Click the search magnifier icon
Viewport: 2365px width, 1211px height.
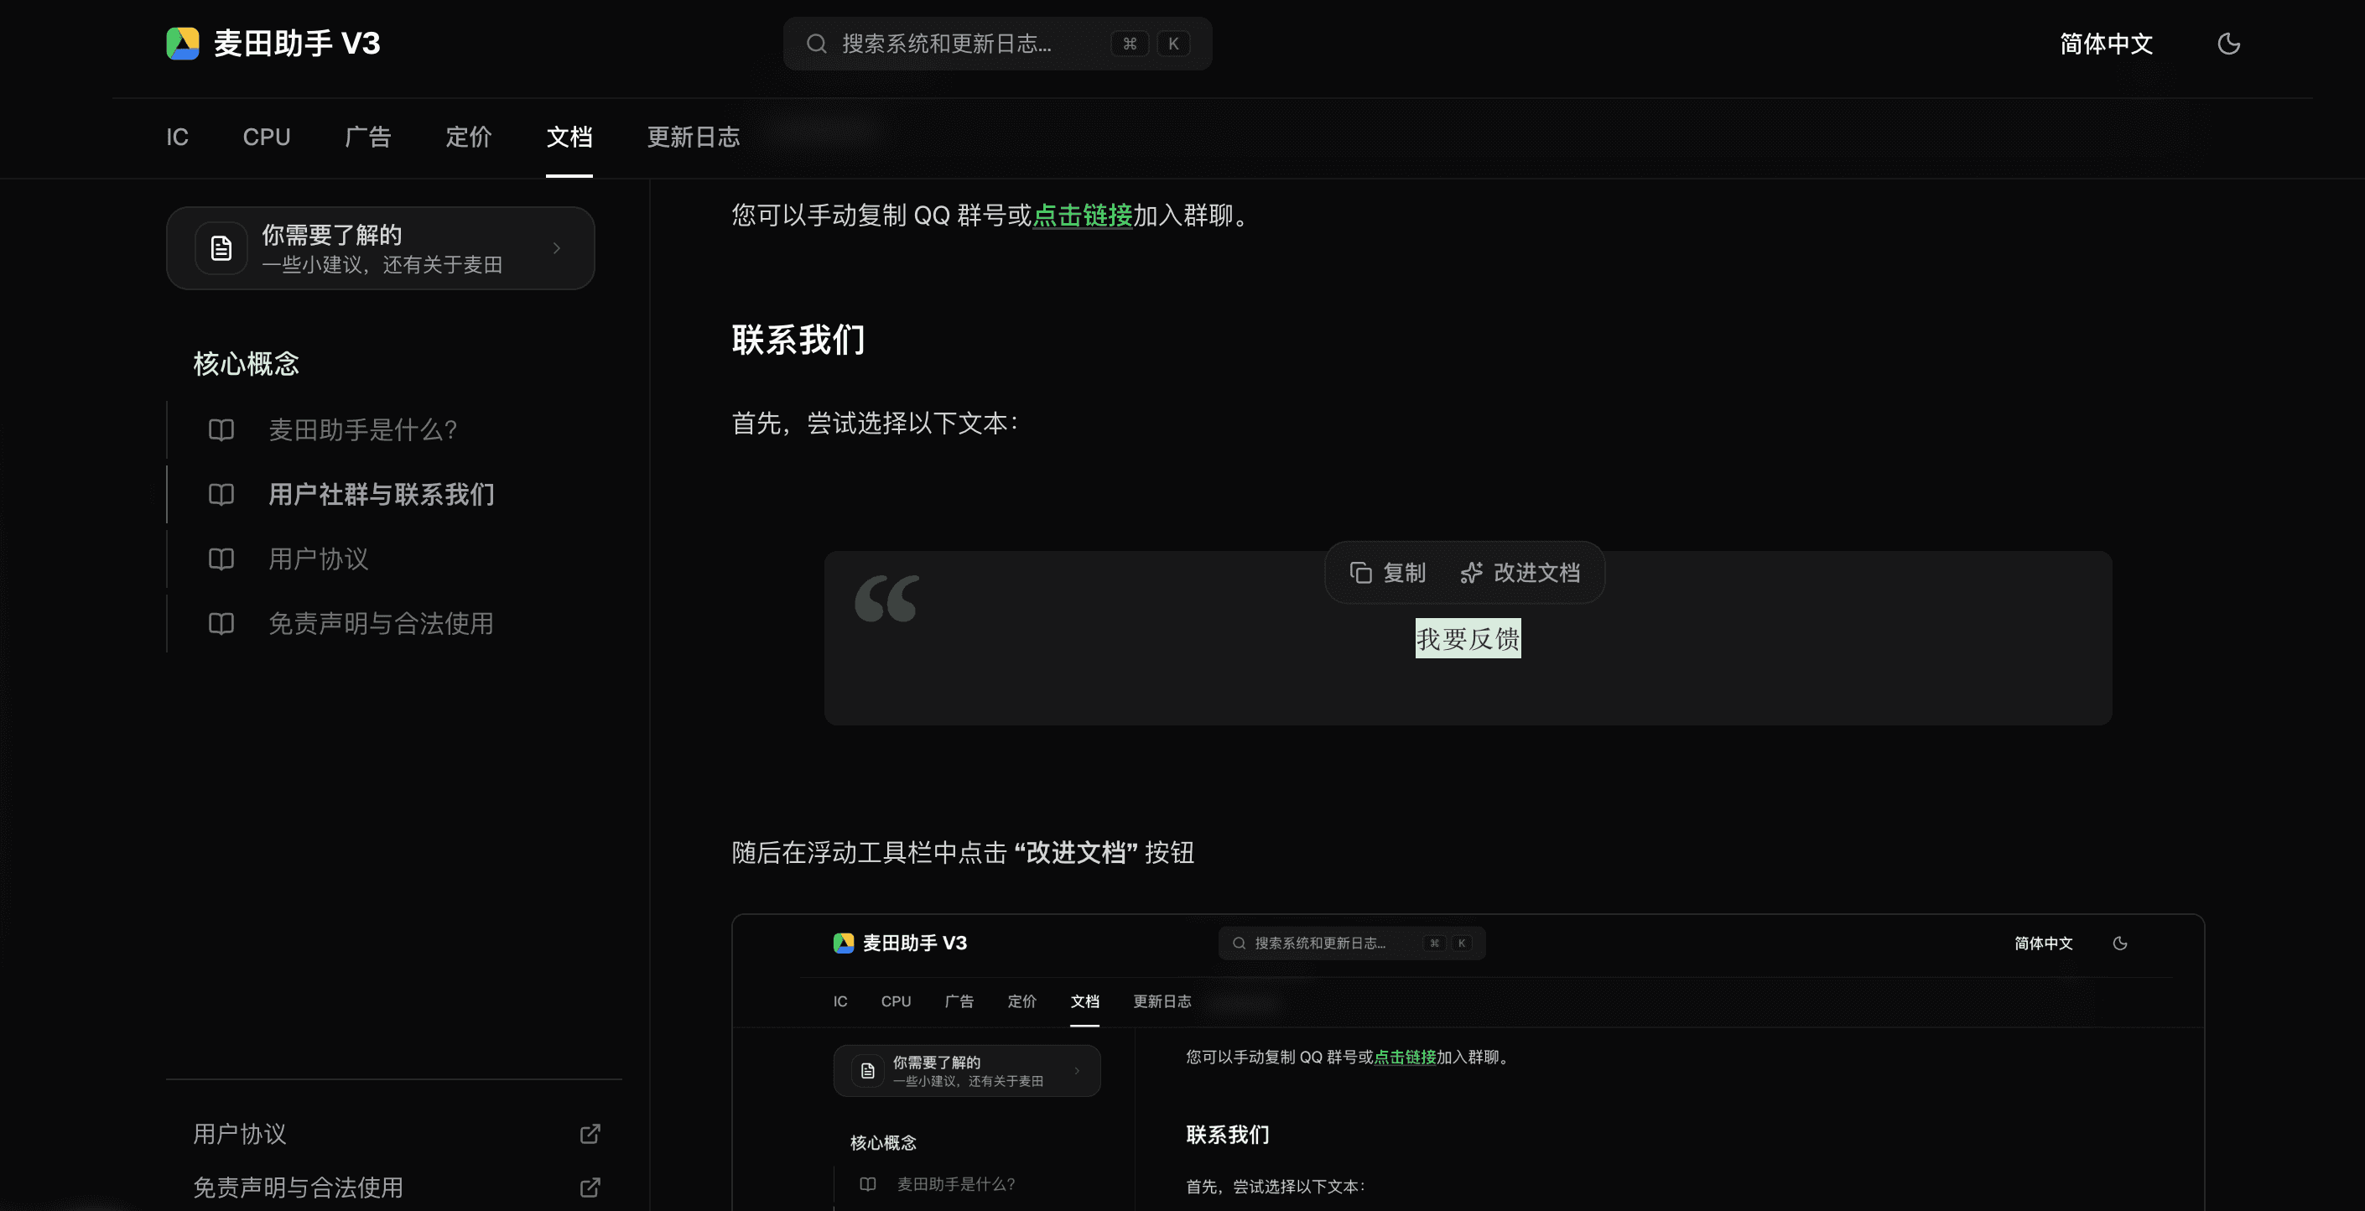tap(816, 43)
